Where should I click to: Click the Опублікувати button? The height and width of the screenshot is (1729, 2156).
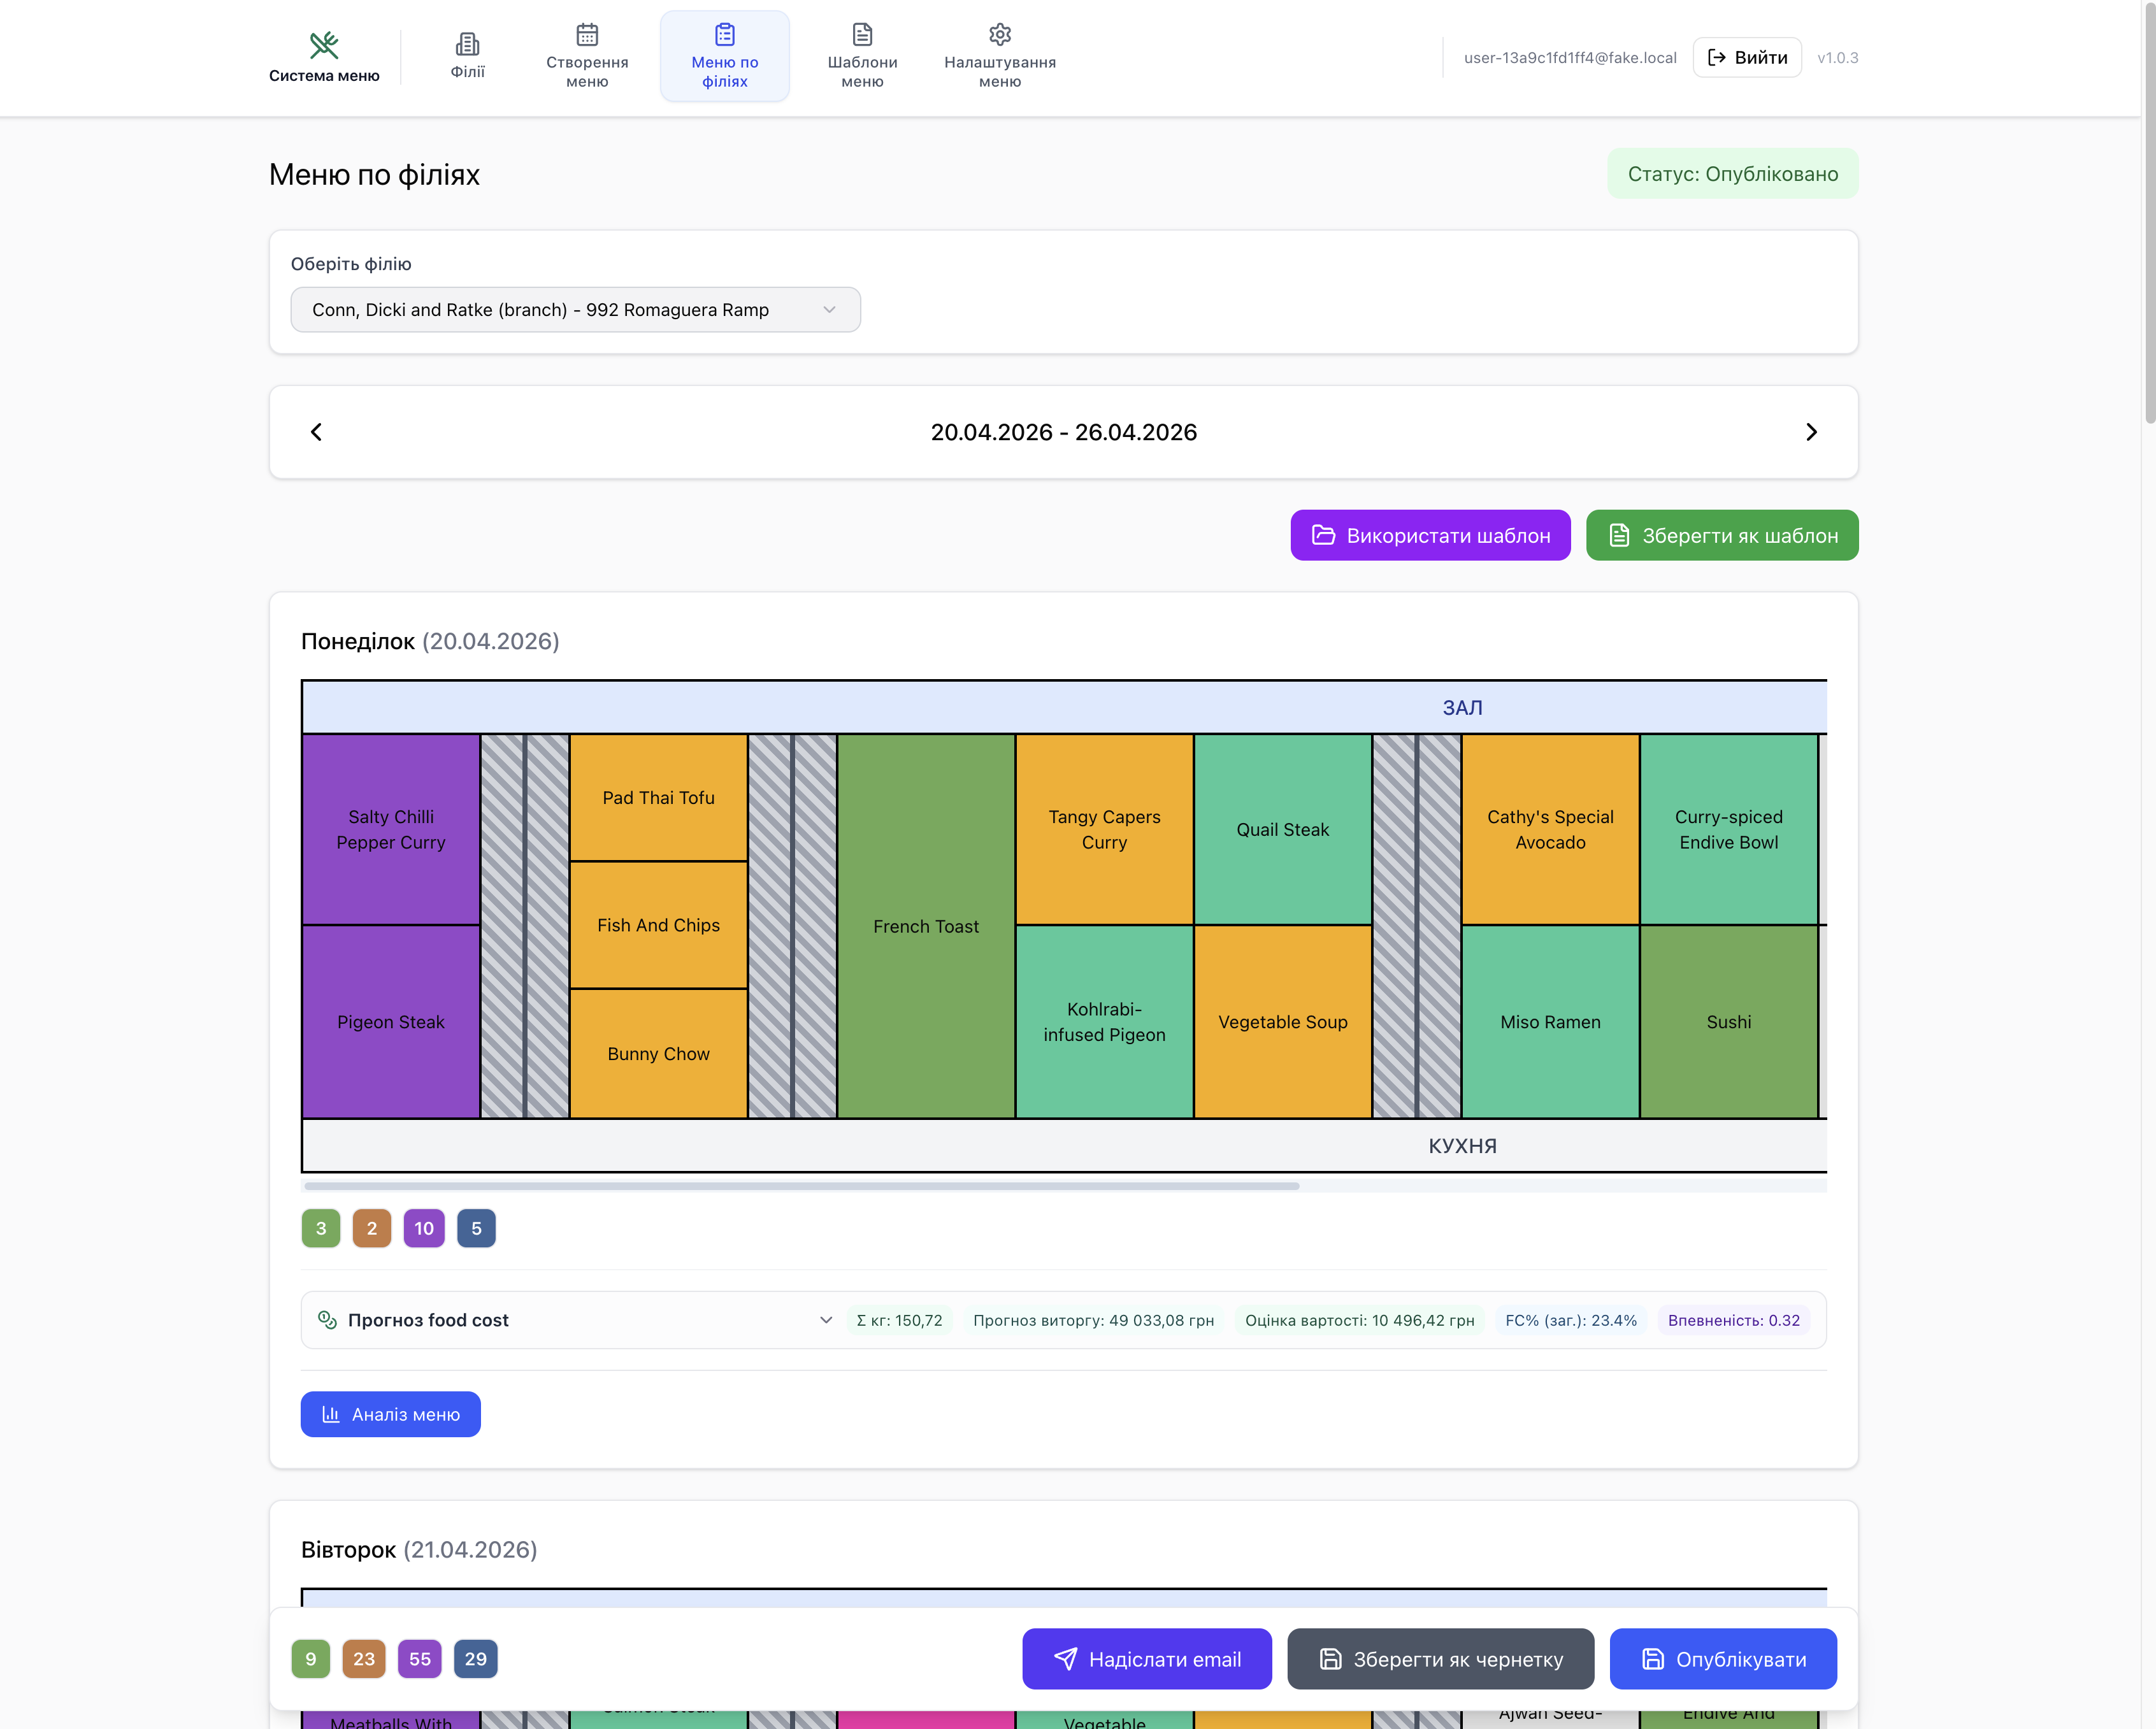1723,1659
